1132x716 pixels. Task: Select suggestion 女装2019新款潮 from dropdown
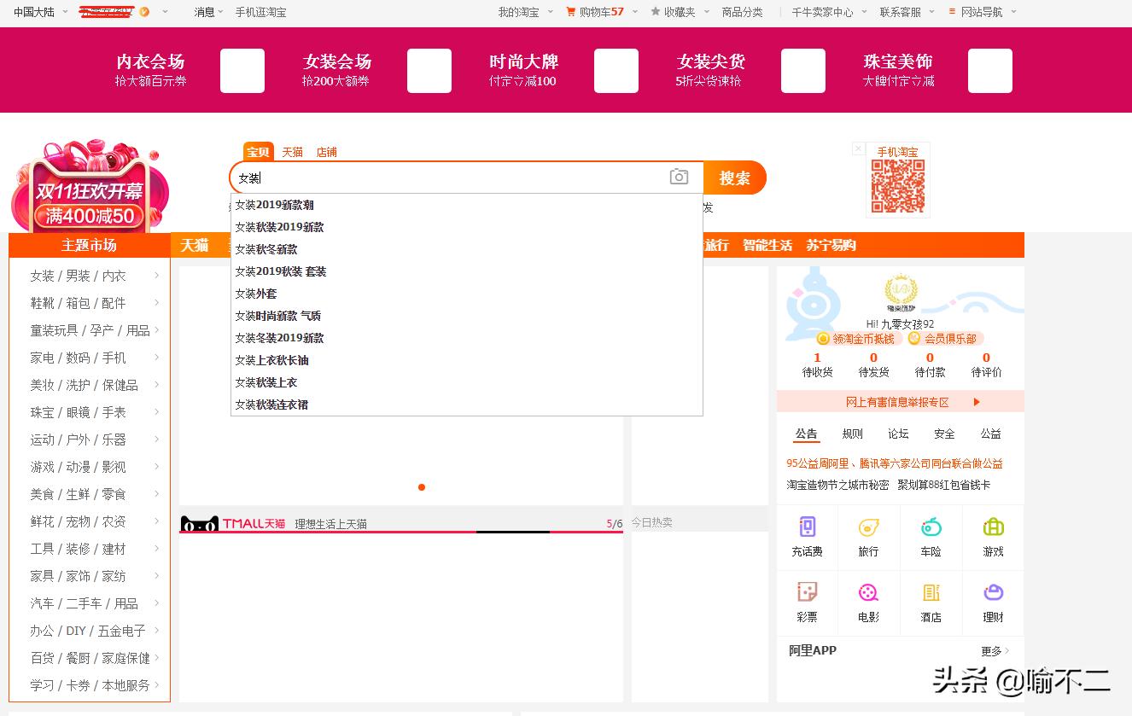tap(274, 205)
